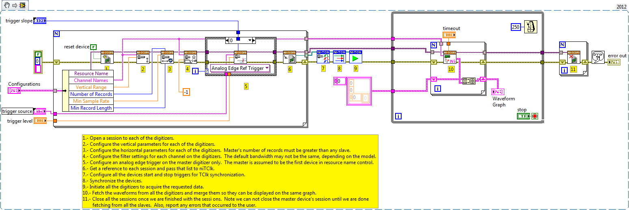Select the Resource Name unbundle element
Image resolution: width=629 pixels, height=210 pixels.
click(91, 74)
